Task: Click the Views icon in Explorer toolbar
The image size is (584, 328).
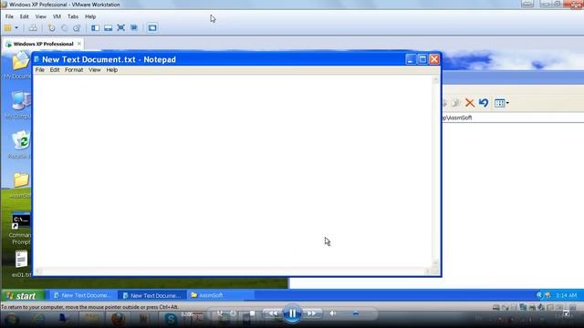Action: pos(499,103)
